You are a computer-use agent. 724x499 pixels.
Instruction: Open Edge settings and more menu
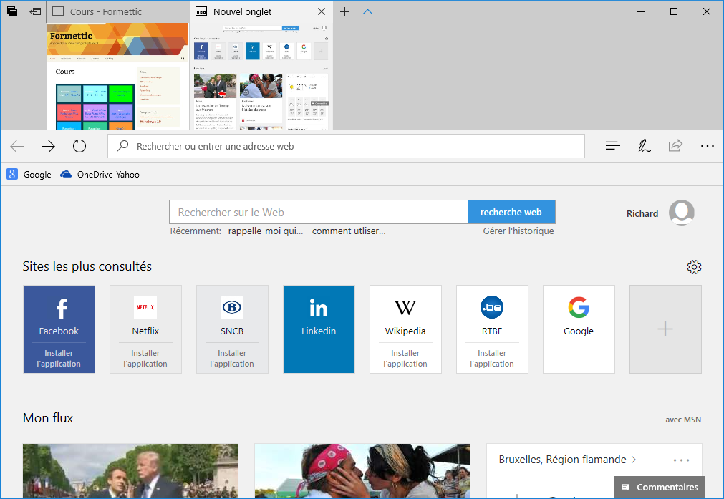[707, 146]
